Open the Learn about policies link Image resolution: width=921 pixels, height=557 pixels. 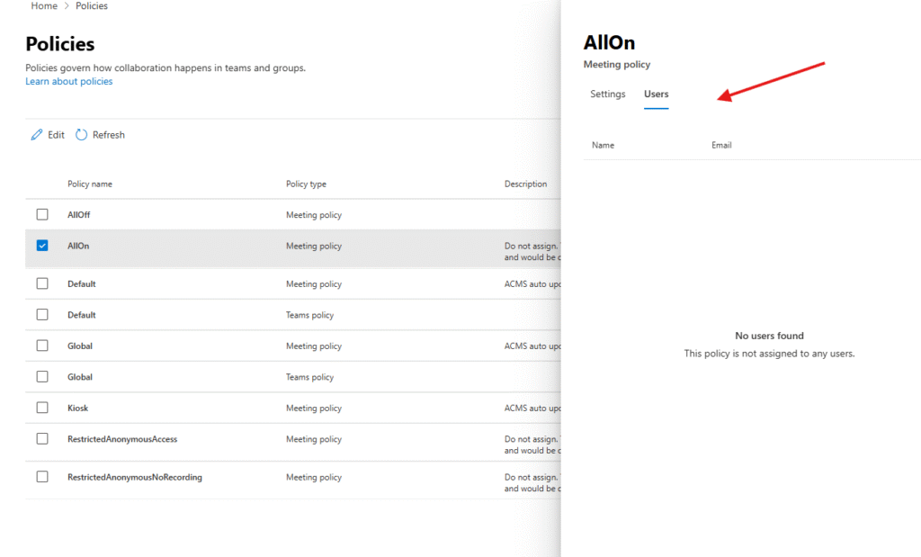[69, 82]
